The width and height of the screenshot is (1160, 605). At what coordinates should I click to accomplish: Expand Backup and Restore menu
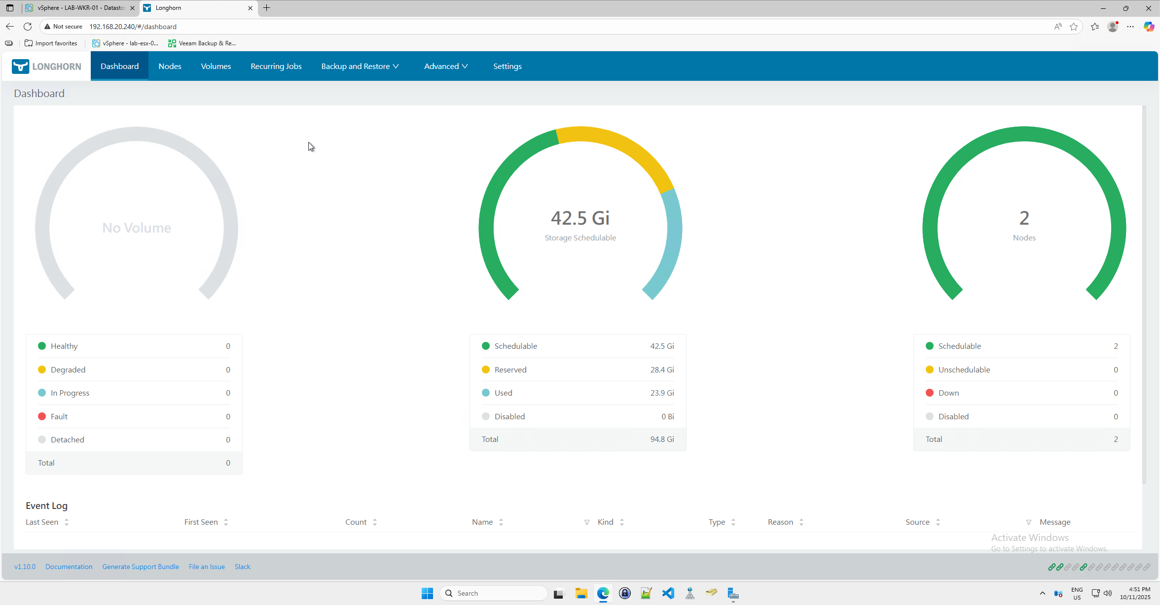tap(360, 66)
